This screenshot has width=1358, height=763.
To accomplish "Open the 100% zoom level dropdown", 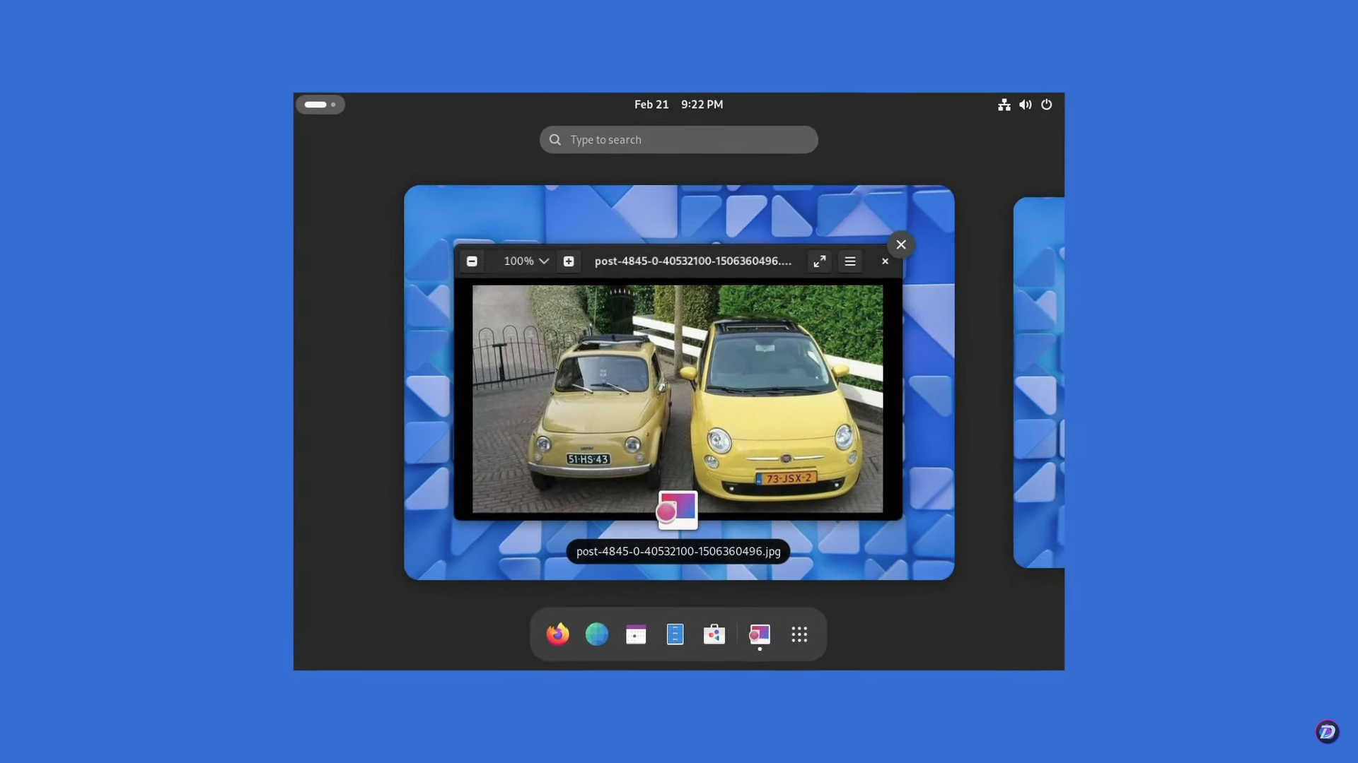I will pyautogui.click(x=525, y=261).
